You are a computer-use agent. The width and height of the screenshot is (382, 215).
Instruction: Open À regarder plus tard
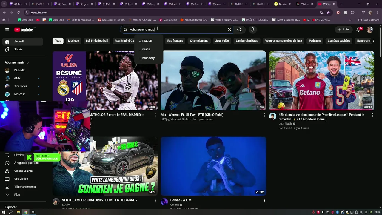pyautogui.click(x=22, y=163)
